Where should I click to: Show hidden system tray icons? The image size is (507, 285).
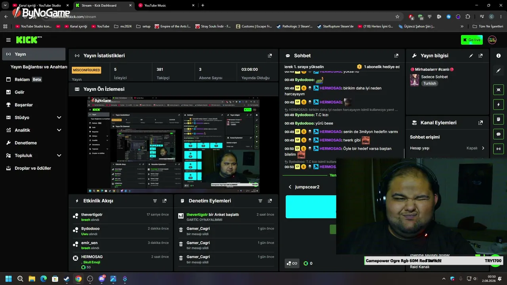(444, 279)
